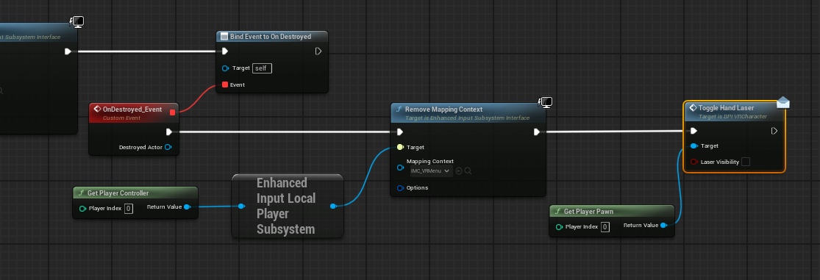Click the Player Index value field on Get Player Pawn
The width and height of the screenshot is (820, 280).
coord(605,226)
